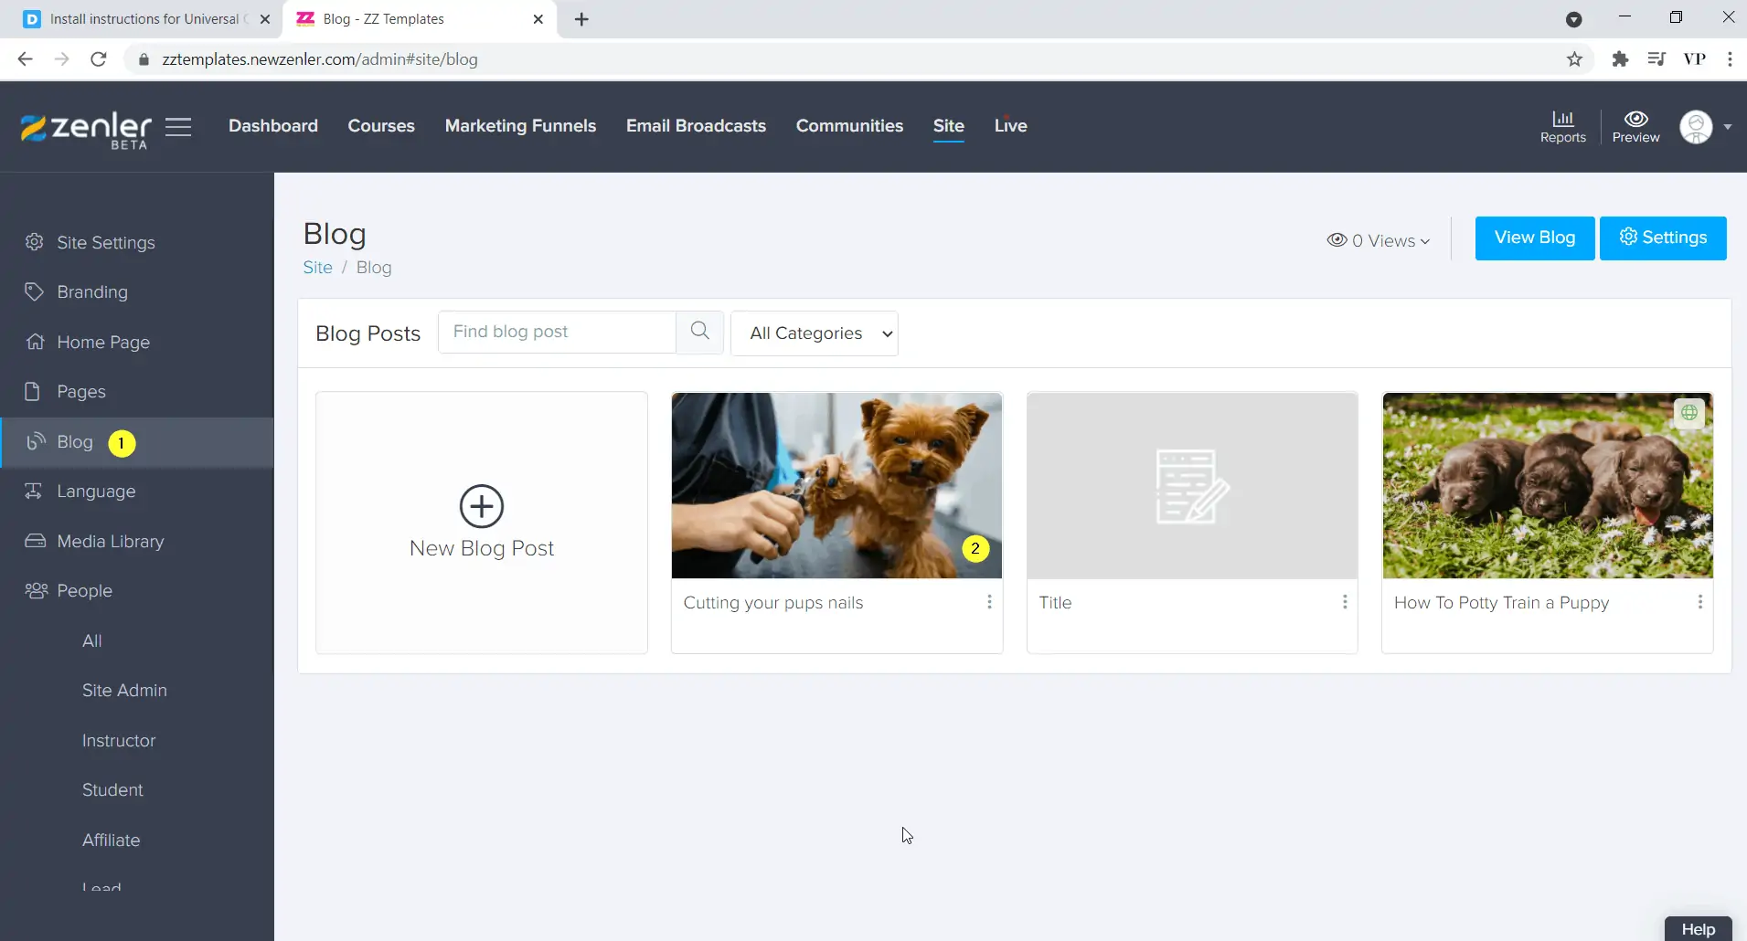Select the Site Settings gear icon
Screen dimensions: 1747x941
point(34,242)
